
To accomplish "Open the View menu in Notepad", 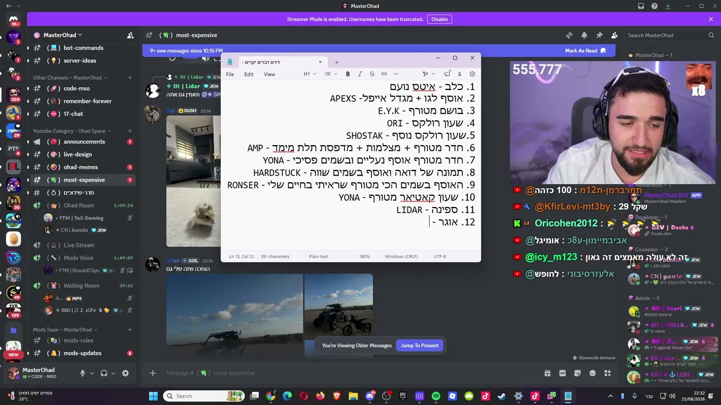I will click(269, 74).
